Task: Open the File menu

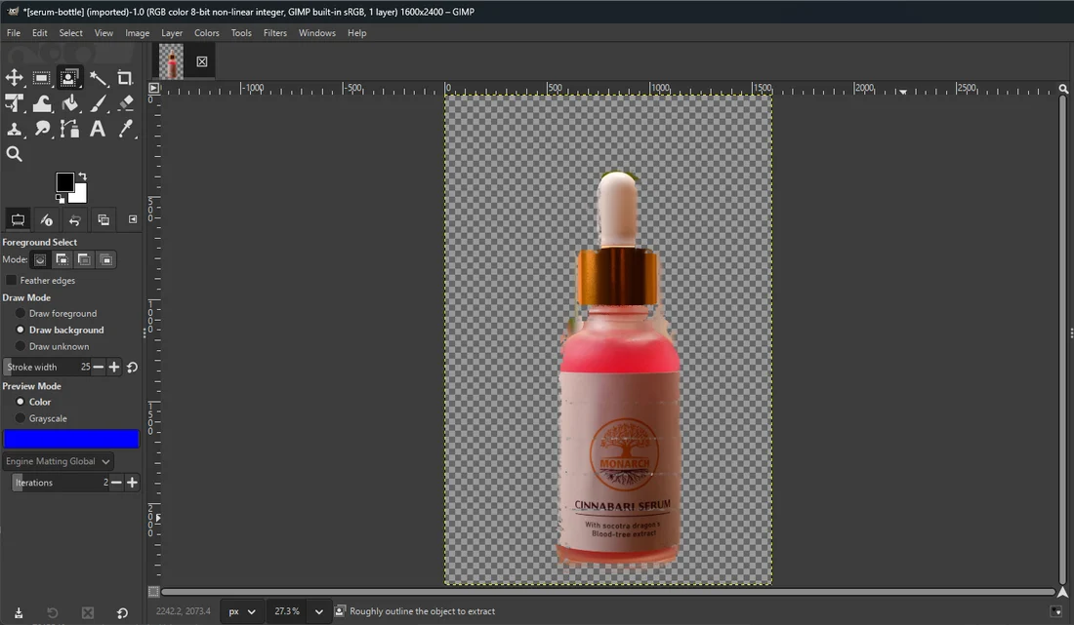Action: [13, 33]
